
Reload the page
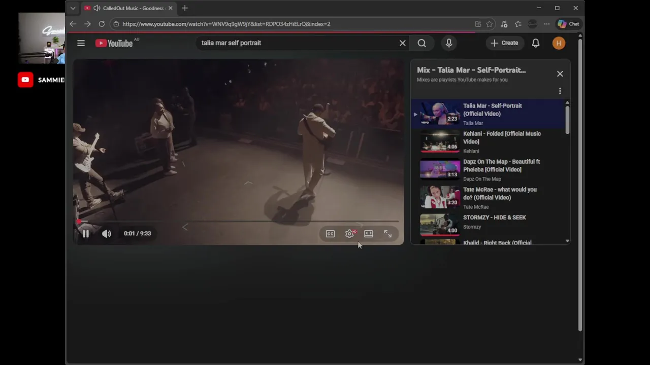[x=102, y=24]
